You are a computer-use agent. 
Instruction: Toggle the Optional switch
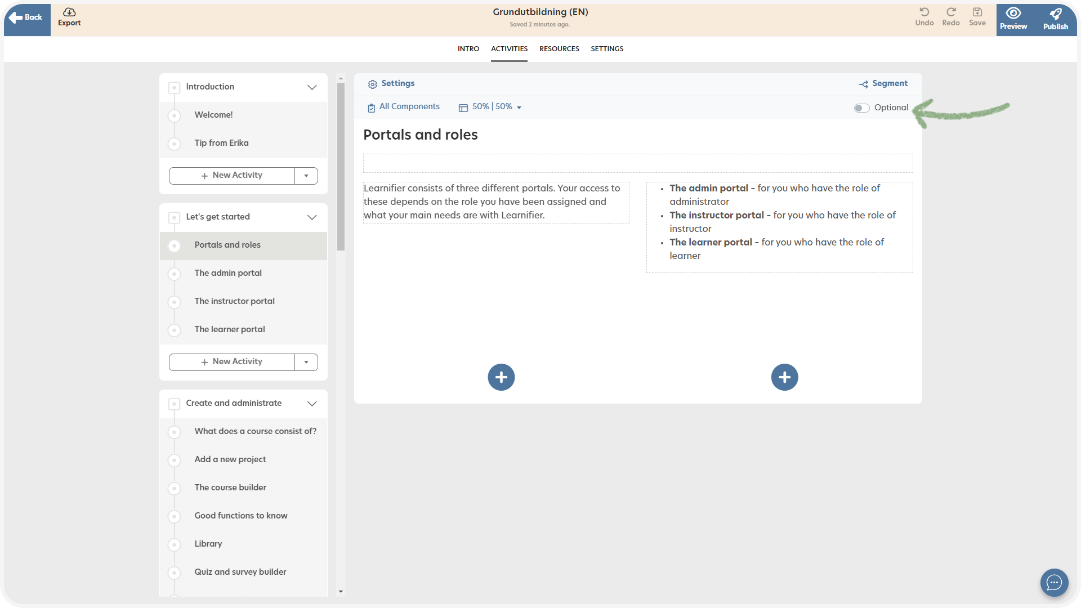pyautogui.click(x=861, y=108)
